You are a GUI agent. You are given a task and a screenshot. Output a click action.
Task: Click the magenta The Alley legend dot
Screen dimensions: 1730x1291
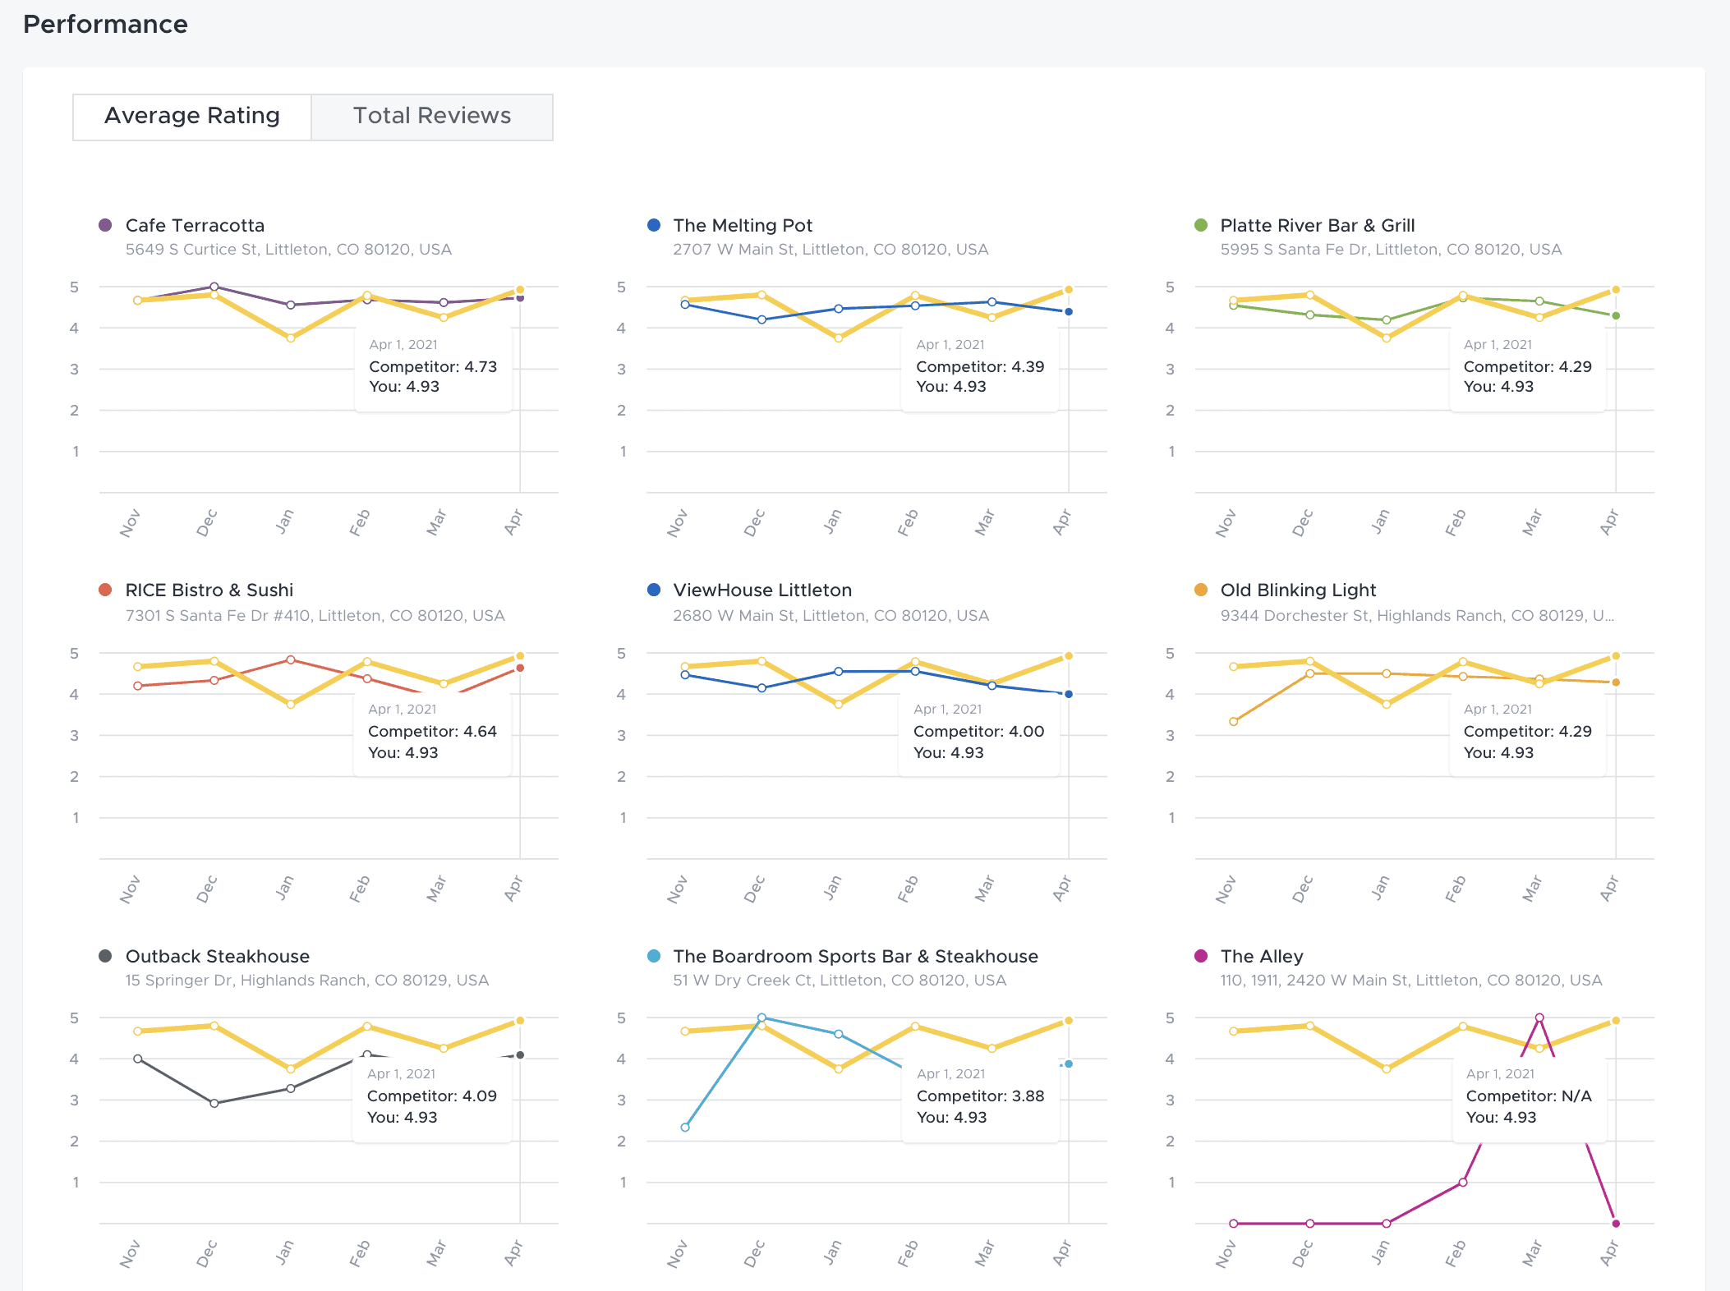point(1201,956)
